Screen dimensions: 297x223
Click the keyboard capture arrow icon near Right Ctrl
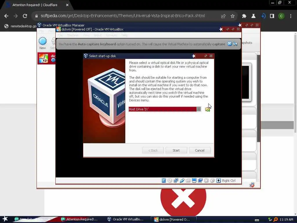pos(218,181)
